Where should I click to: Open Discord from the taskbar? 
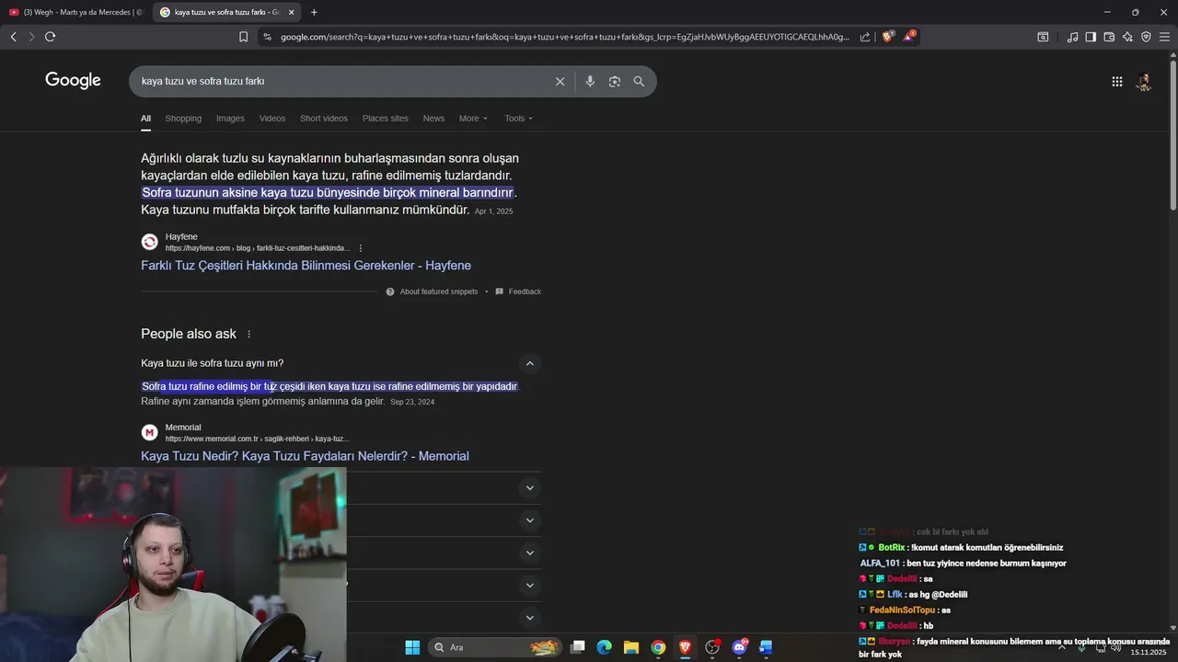tap(739, 647)
